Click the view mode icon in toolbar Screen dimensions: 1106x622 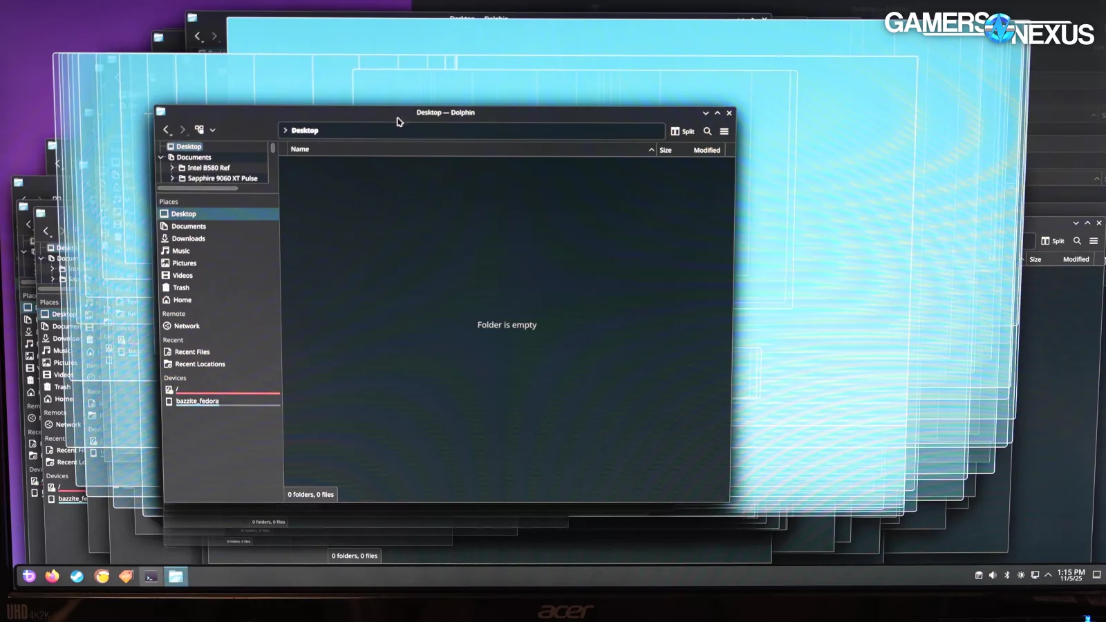(x=199, y=129)
